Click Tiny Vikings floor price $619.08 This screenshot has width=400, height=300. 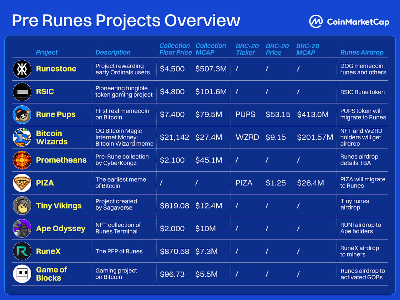pos(174,206)
